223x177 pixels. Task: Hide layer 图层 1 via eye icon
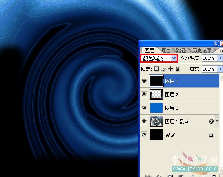(x=144, y=108)
